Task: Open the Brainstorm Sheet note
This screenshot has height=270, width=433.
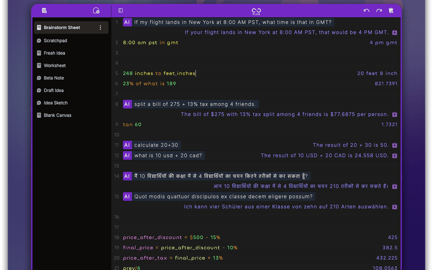Action: click(71, 28)
